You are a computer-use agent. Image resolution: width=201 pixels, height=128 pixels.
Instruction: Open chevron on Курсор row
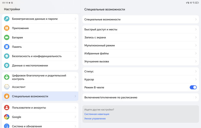[x=196, y=79]
